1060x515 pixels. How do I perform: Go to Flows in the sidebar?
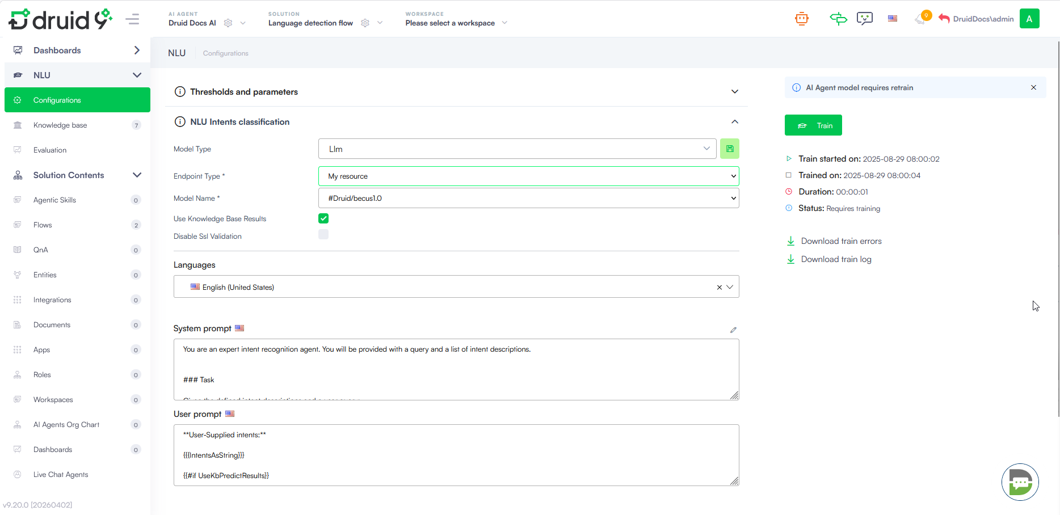click(43, 225)
